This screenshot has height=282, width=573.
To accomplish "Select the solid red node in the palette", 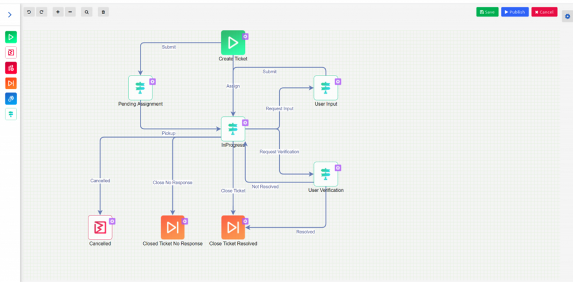I will [11, 68].
